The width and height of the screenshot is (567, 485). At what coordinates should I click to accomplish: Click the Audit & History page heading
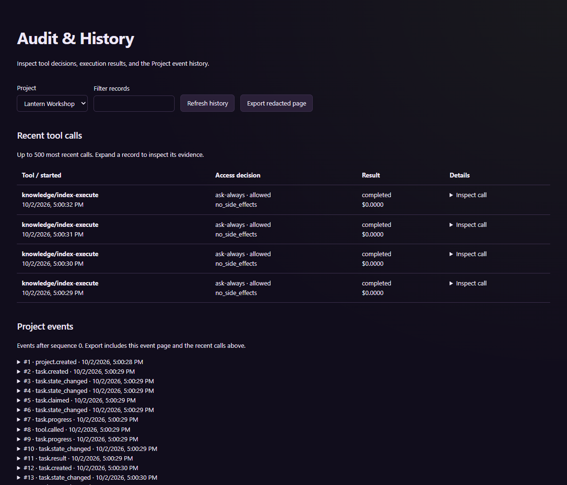pos(76,39)
